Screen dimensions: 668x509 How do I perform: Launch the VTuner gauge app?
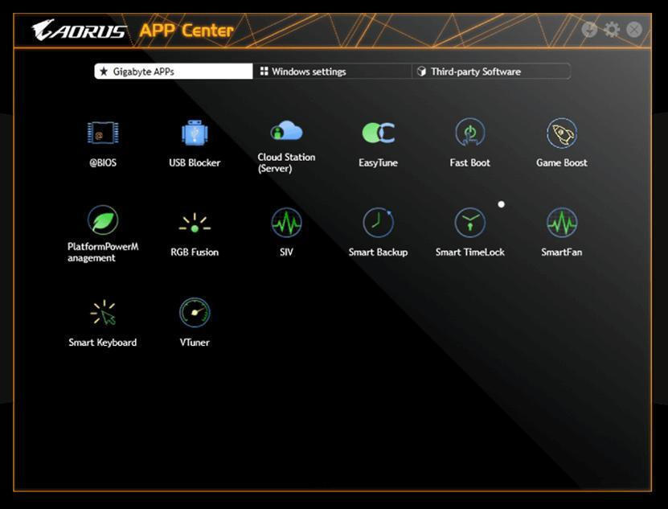tap(195, 313)
